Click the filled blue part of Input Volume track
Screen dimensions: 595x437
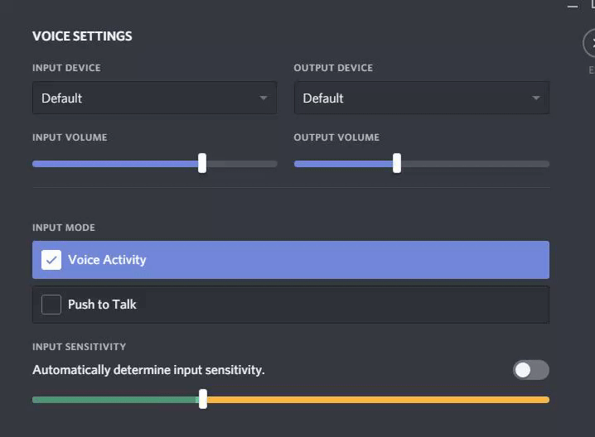(x=114, y=164)
